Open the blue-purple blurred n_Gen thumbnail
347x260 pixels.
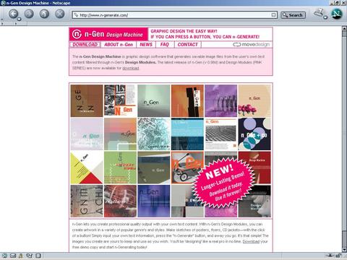pyautogui.click(x=154, y=201)
